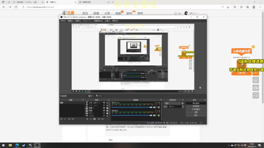Move the selected source up
The width and height of the screenshot is (264, 148).
coord(99,119)
